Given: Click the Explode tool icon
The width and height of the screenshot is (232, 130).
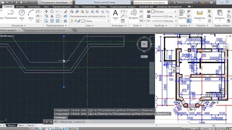Looking at the screenshot, I should click(65, 16).
